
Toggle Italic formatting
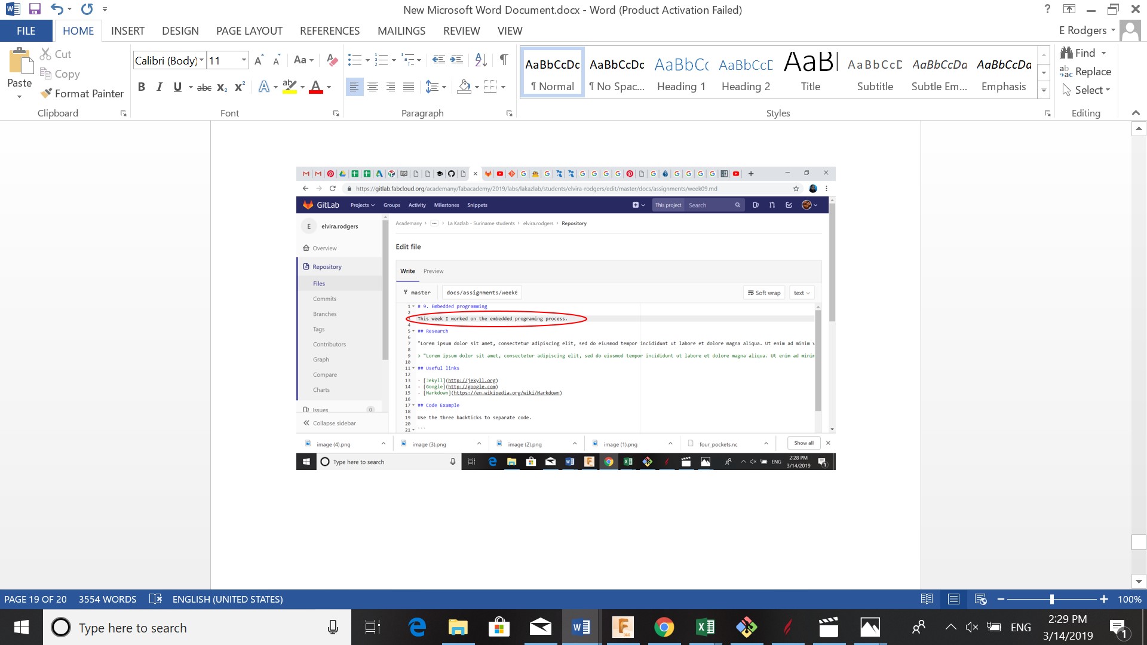tap(159, 87)
